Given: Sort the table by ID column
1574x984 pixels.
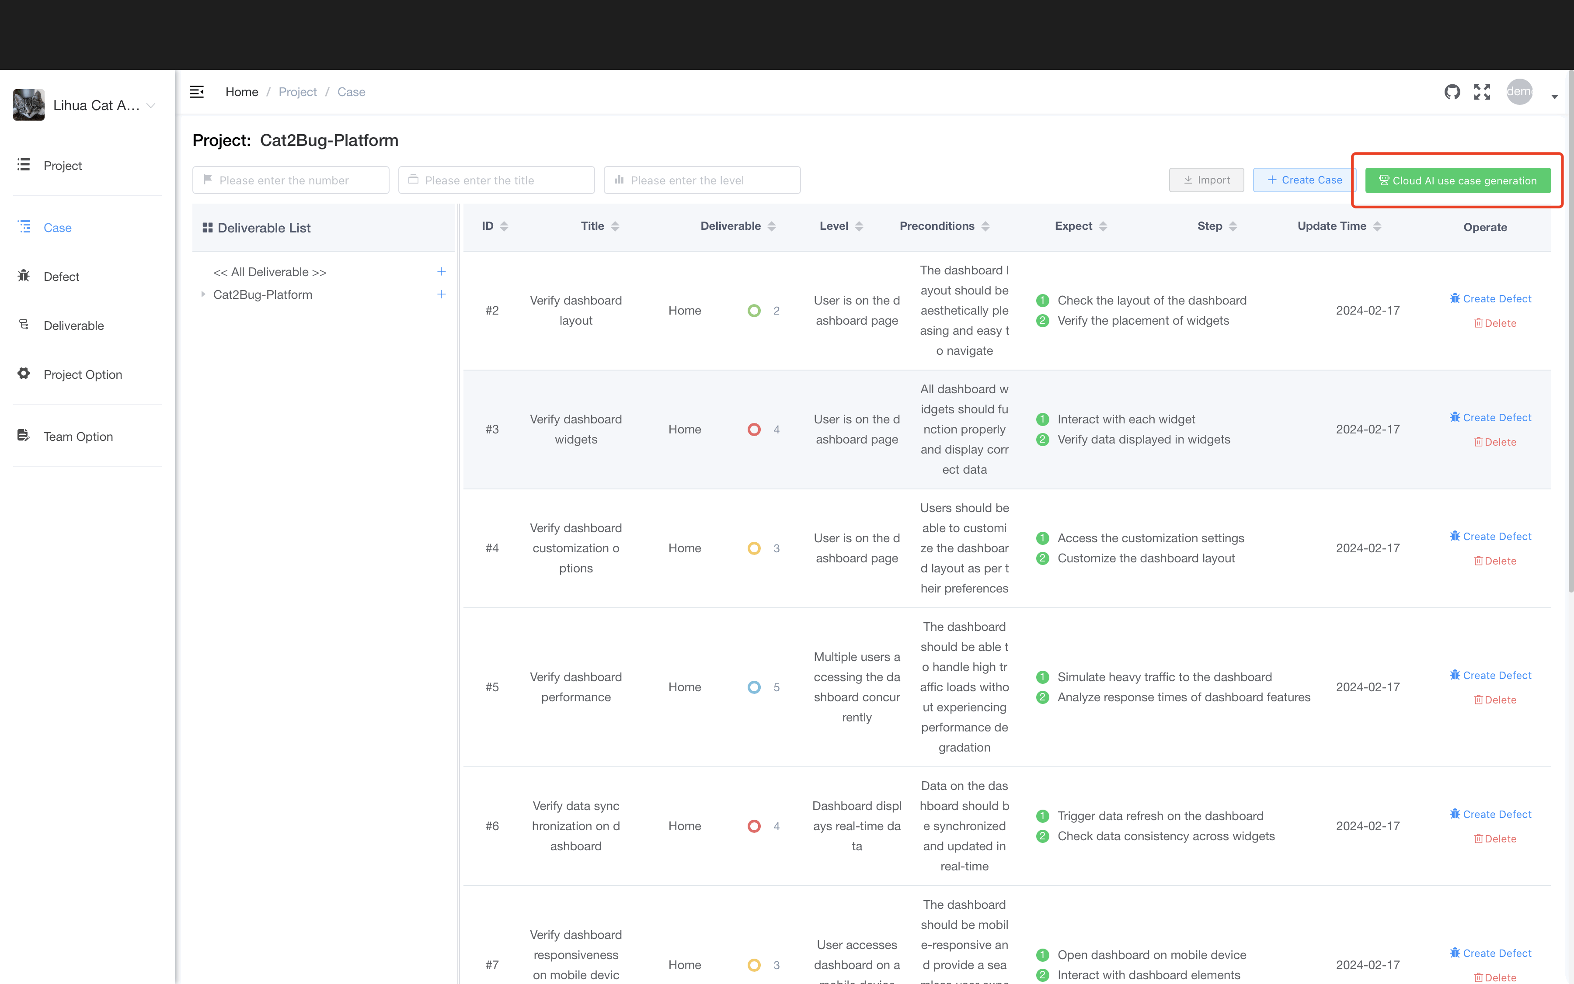Looking at the screenshot, I should pos(504,226).
